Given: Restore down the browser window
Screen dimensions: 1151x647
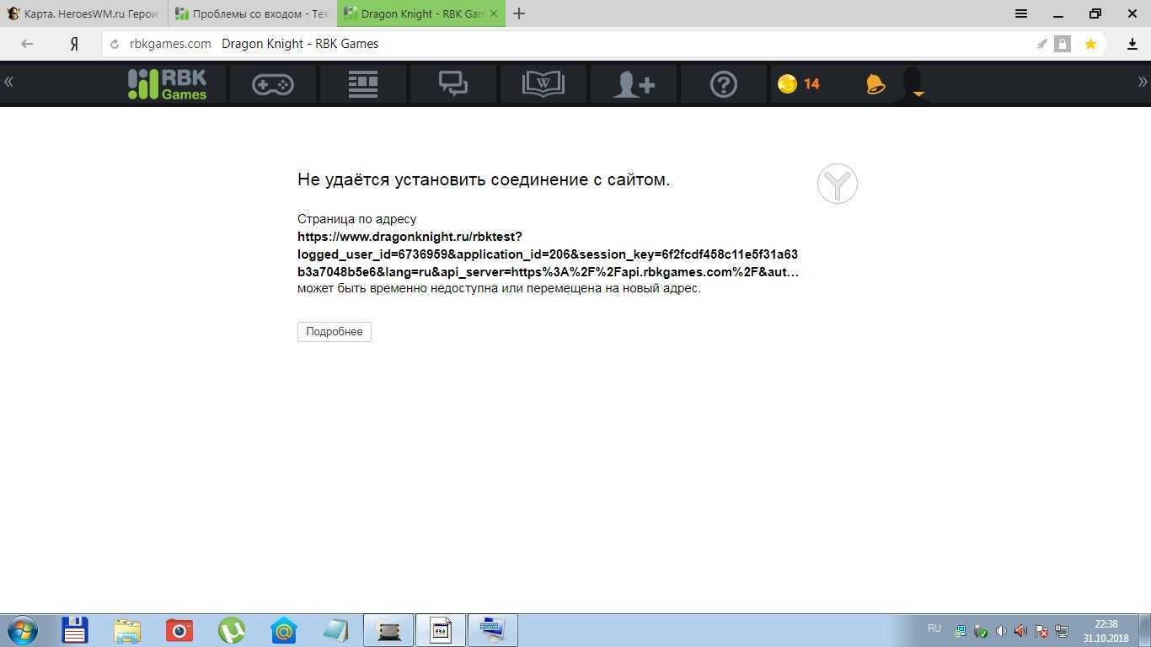Looking at the screenshot, I should pos(1095,13).
